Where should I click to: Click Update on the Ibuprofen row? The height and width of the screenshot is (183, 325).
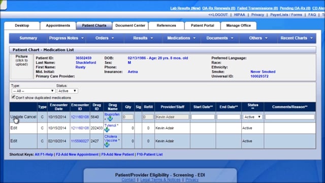coord(16,117)
